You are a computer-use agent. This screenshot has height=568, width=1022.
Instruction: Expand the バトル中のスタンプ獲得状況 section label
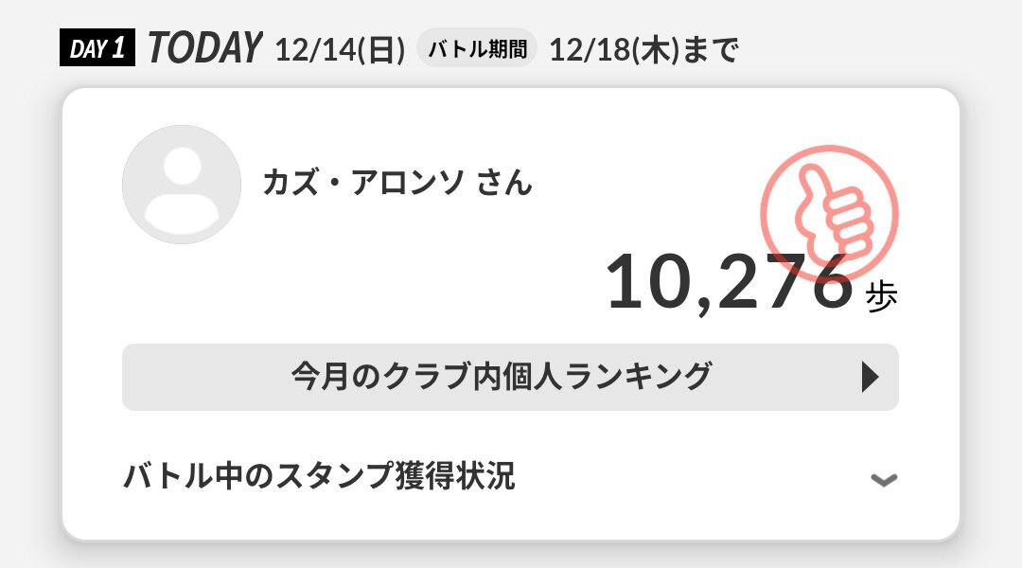tap(319, 477)
